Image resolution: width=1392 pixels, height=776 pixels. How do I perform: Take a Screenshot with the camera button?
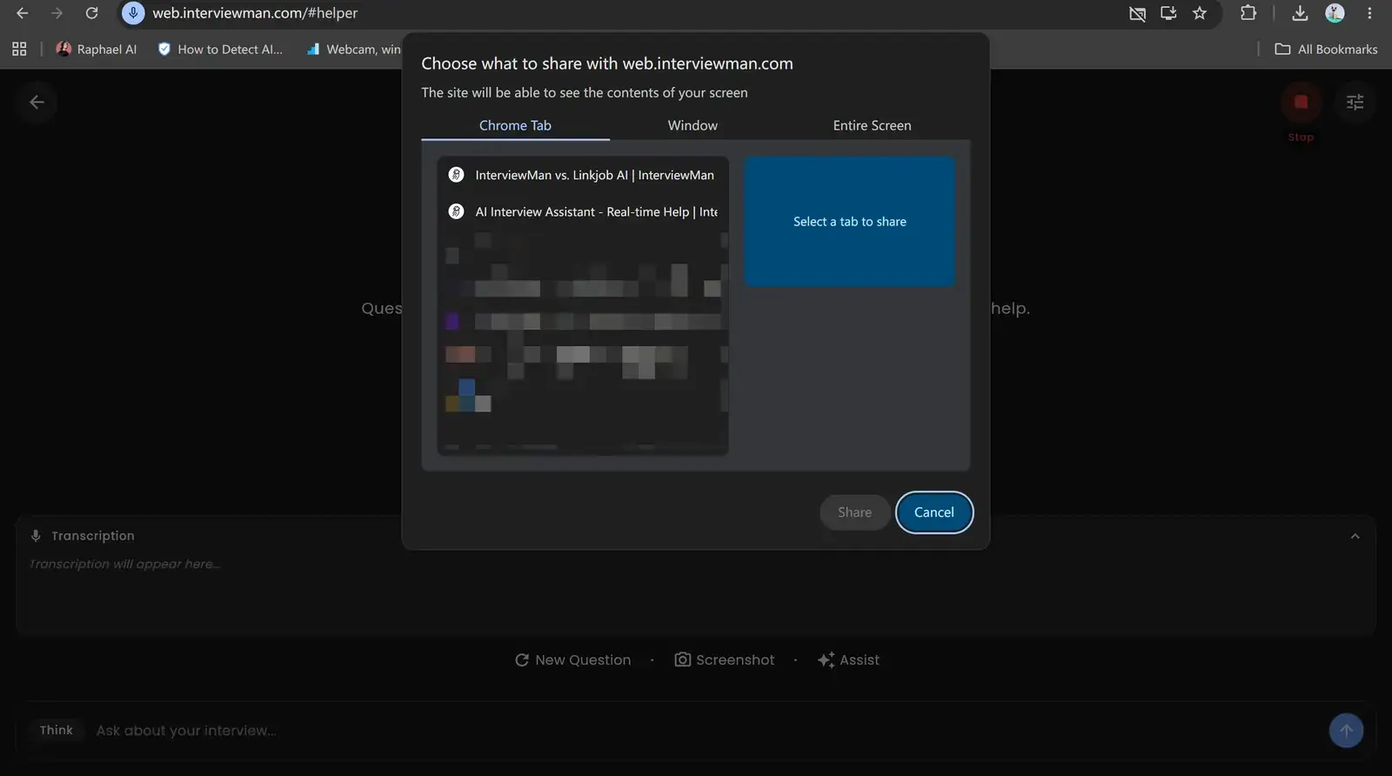point(724,660)
